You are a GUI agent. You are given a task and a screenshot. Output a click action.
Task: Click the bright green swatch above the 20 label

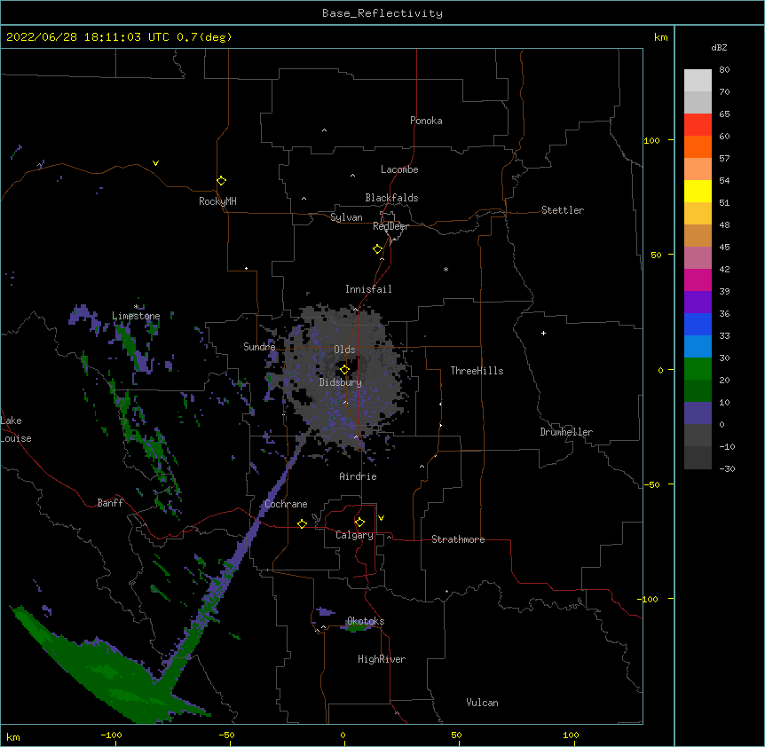coord(698,369)
